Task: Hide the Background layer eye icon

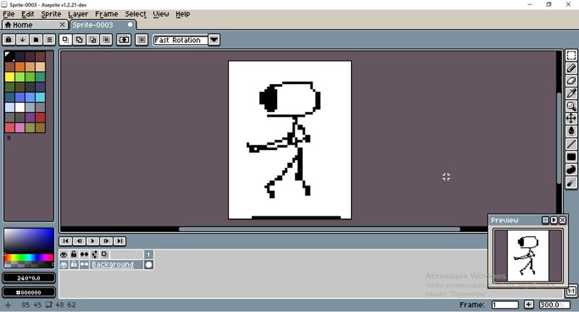Action: click(x=64, y=264)
